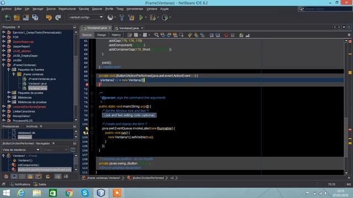Click in the search field at top right
The height and width of the screenshot is (198, 353).
pos(328,9)
